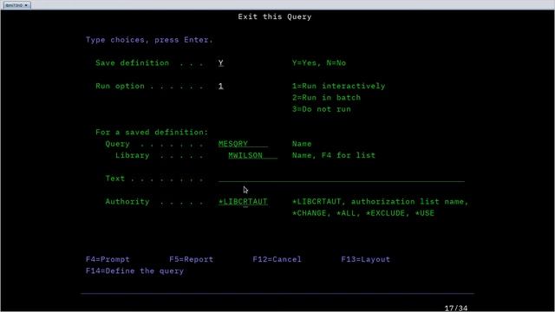Click the 'Y=Yes, N=No' hint text

tap(319, 63)
